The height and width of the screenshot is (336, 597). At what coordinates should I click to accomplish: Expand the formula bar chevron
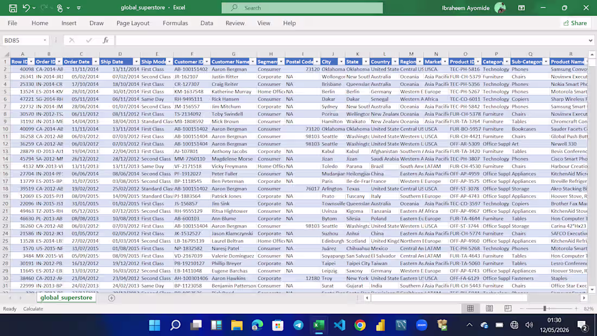590,40
